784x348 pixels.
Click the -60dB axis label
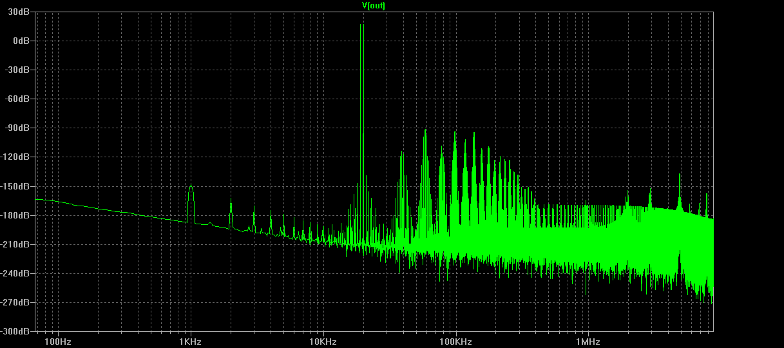tap(19, 99)
